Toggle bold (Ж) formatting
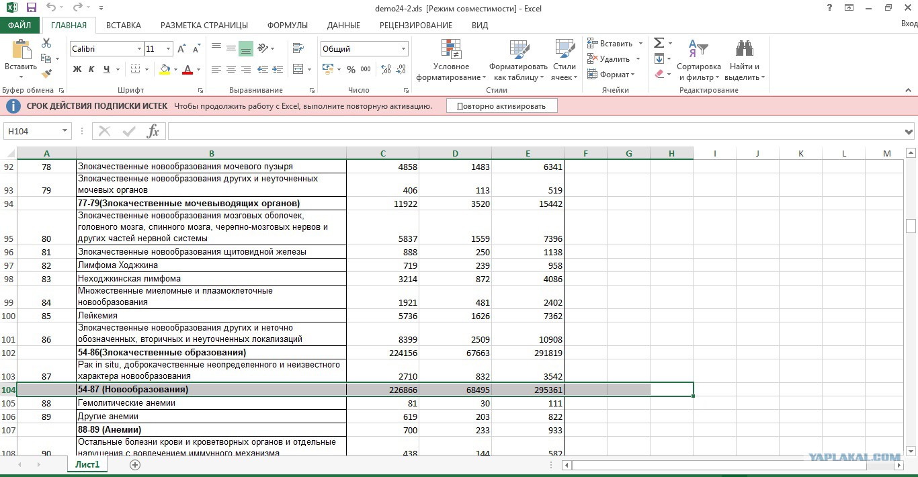The width and height of the screenshot is (918, 477). click(77, 69)
